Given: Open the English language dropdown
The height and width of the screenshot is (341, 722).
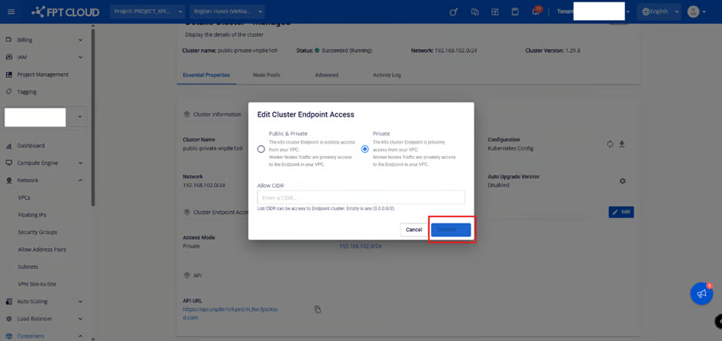Looking at the screenshot, I should 660,12.
